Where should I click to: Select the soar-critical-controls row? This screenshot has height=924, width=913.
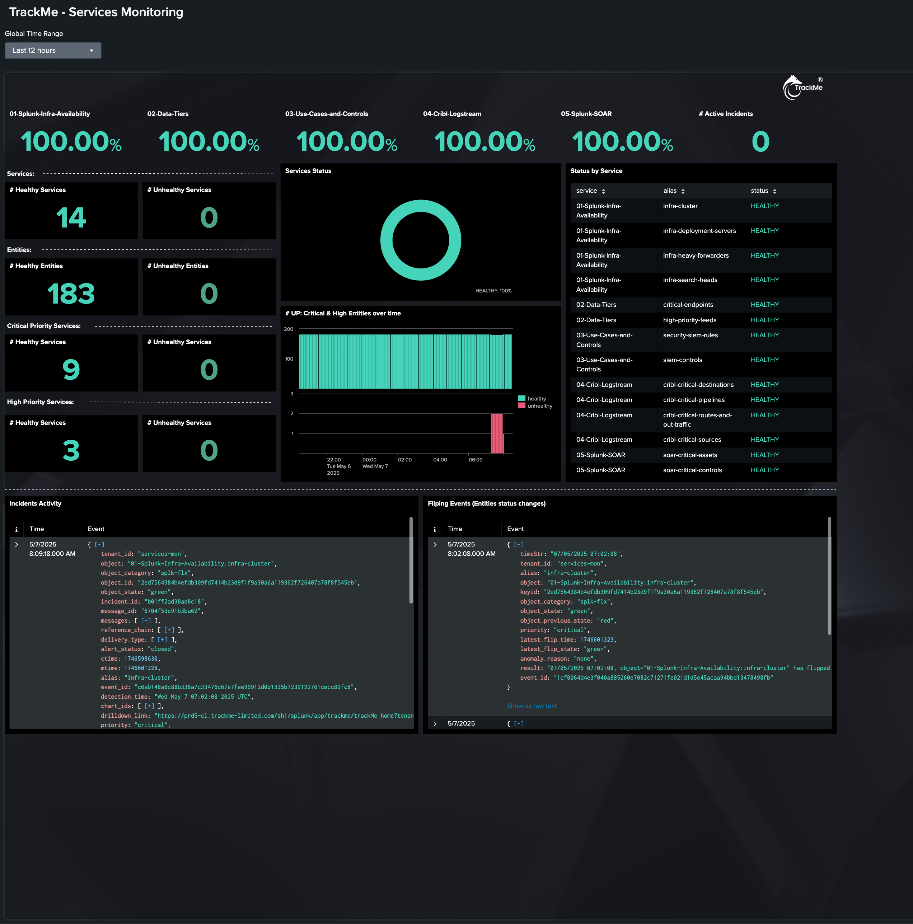point(701,470)
